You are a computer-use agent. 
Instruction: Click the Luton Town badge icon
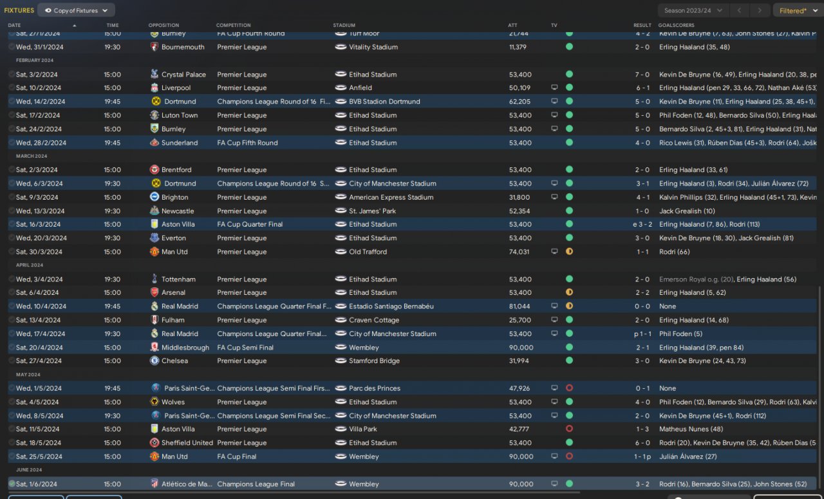(154, 115)
